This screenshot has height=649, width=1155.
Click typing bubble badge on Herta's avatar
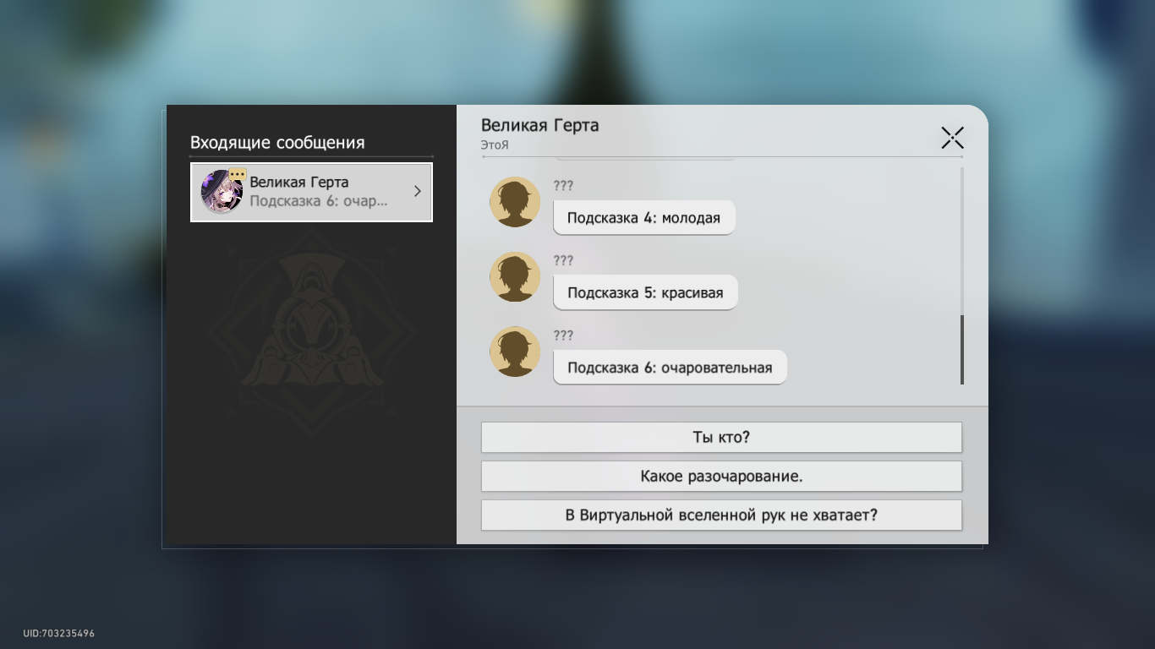(238, 174)
